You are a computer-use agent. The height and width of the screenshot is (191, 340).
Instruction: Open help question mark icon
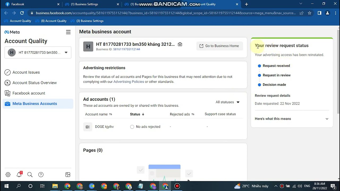(x=41, y=175)
